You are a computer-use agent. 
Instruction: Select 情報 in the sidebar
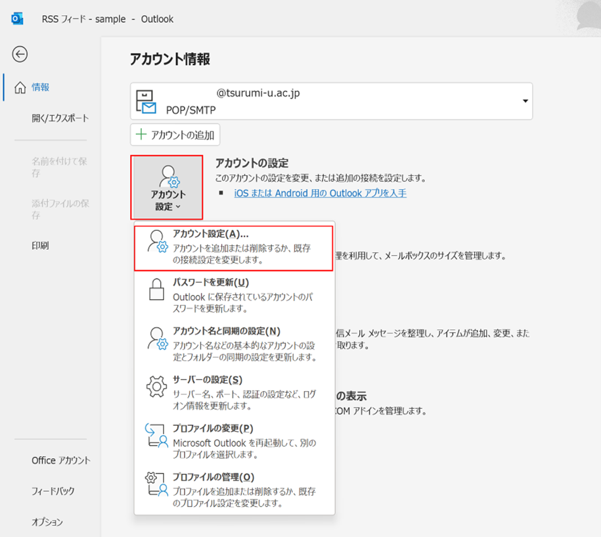tap(40, 87)
